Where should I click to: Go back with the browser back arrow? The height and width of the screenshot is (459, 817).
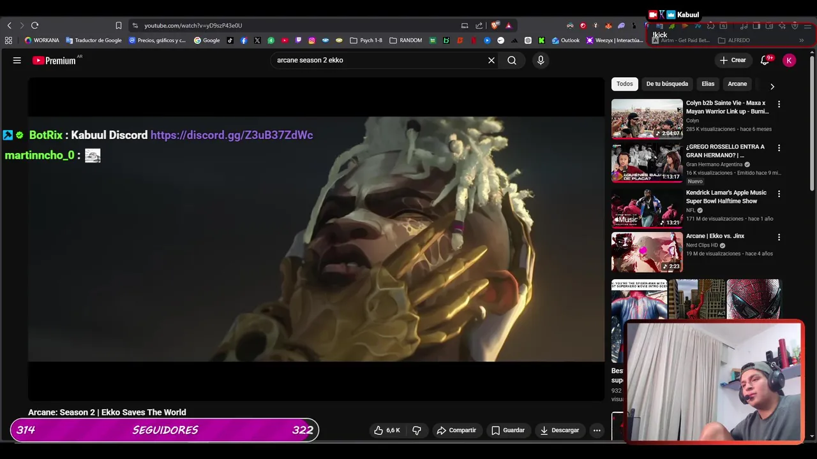point(10,25)
